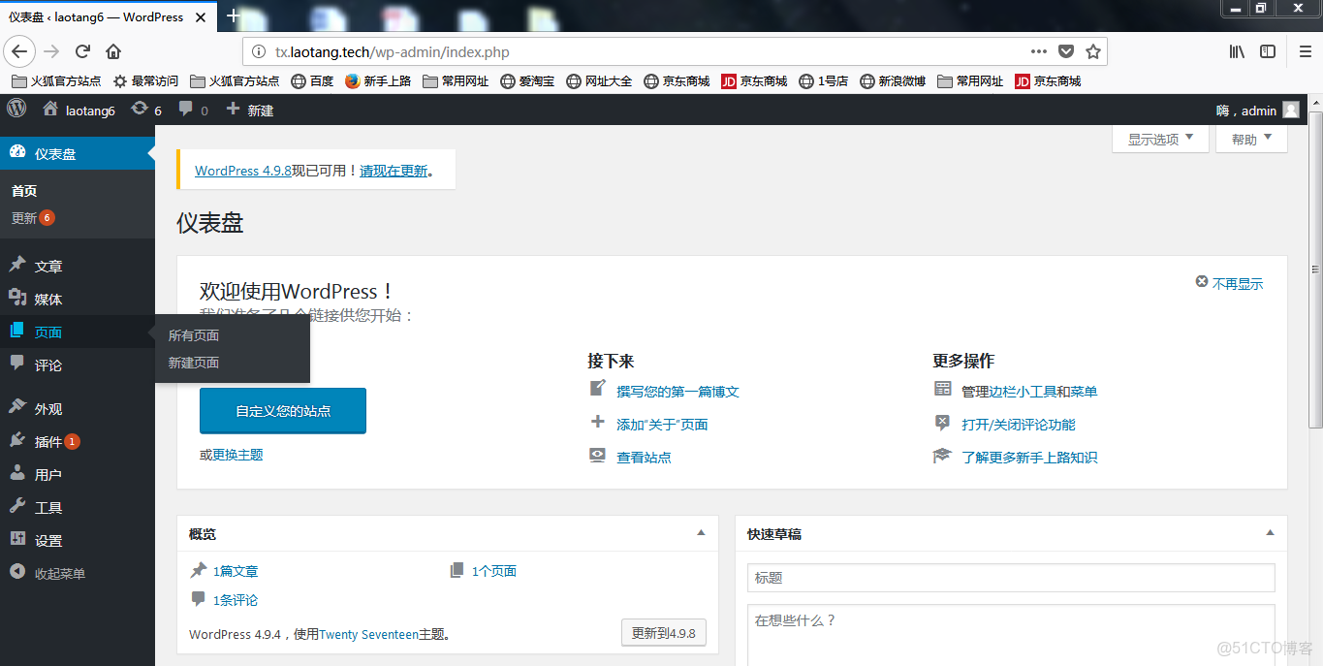Viewport: 1323px width, 666px height.
Task: Click WordPress 4.9.8 link in notice
Action: coord(243,170)
